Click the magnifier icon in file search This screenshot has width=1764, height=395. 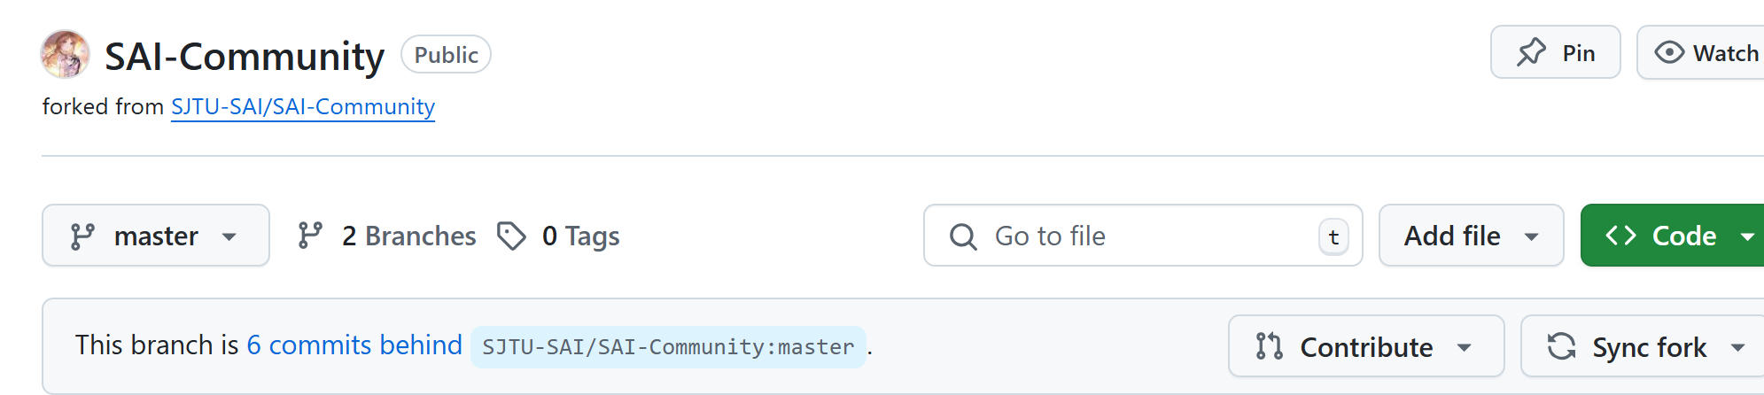click(x=963, y=236)
